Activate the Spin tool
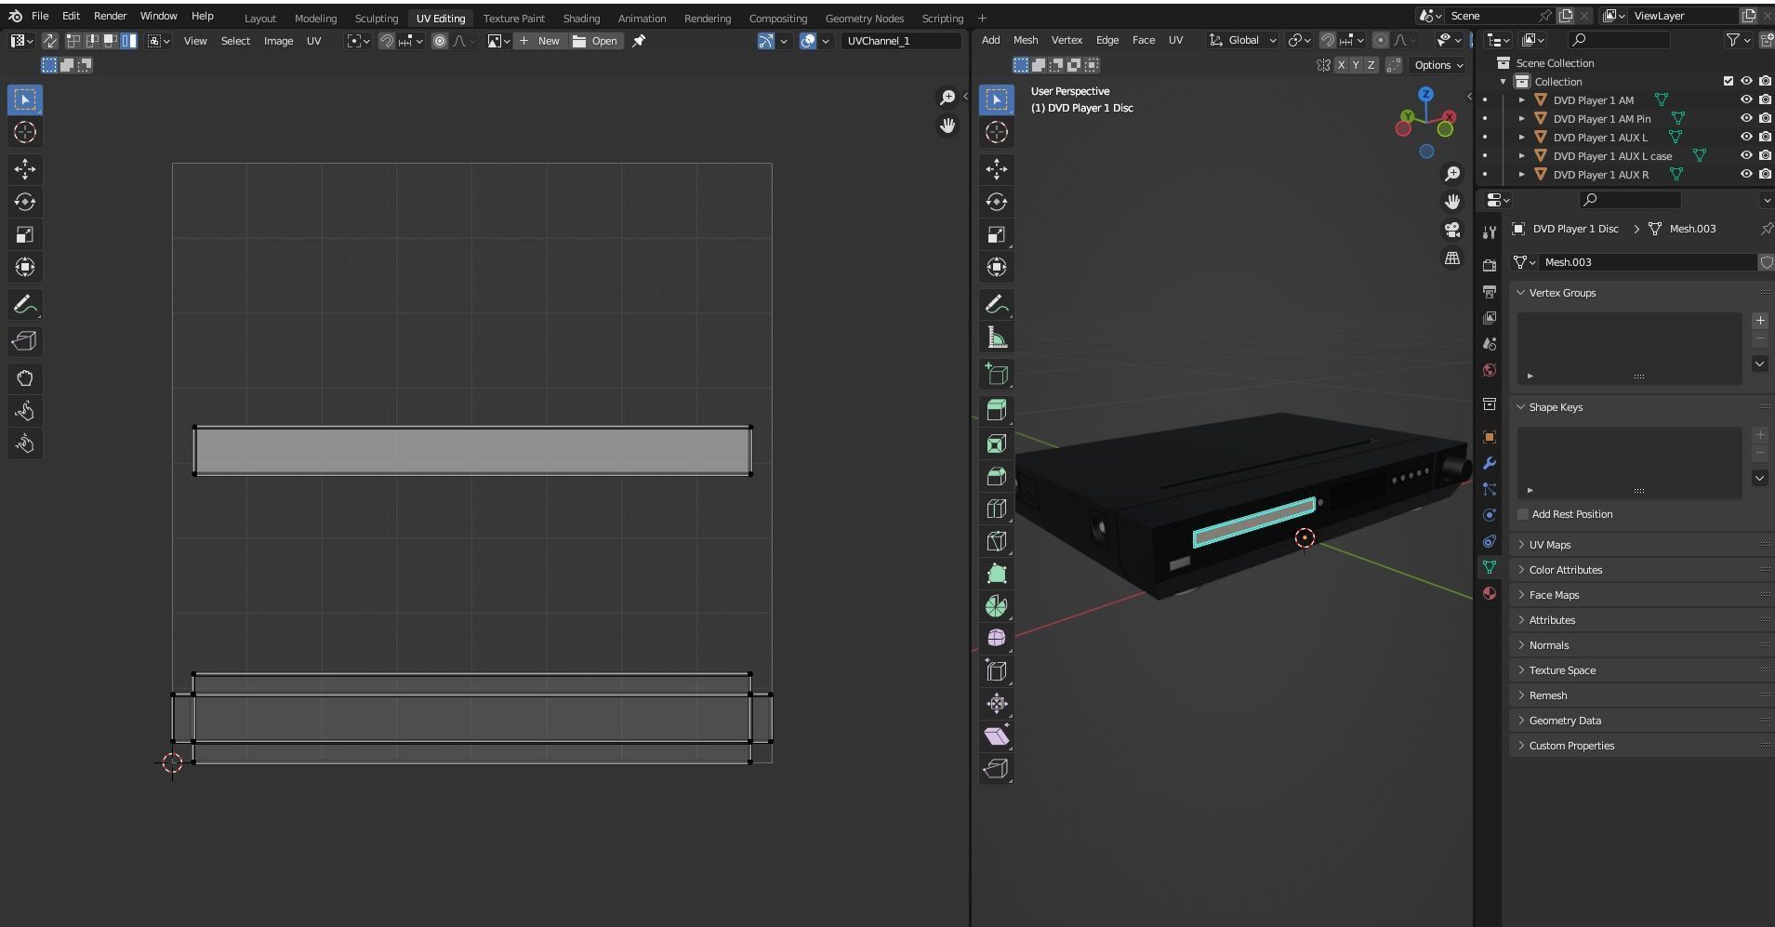Viewport: 1775px width, 927px height. [x=997, y=606]
